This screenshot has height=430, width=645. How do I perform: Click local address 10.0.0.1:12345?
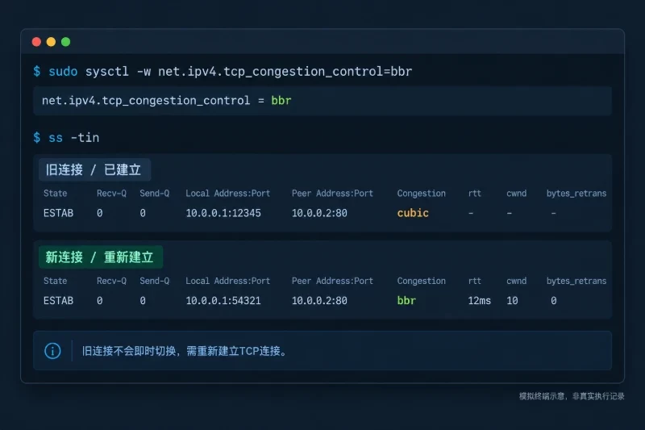tap(223, 213)
